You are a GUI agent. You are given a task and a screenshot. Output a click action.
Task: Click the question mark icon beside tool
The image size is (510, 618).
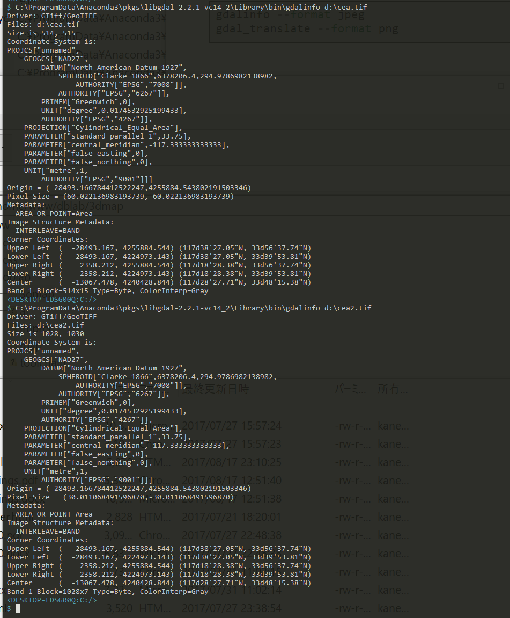click(x=13, y=362)
